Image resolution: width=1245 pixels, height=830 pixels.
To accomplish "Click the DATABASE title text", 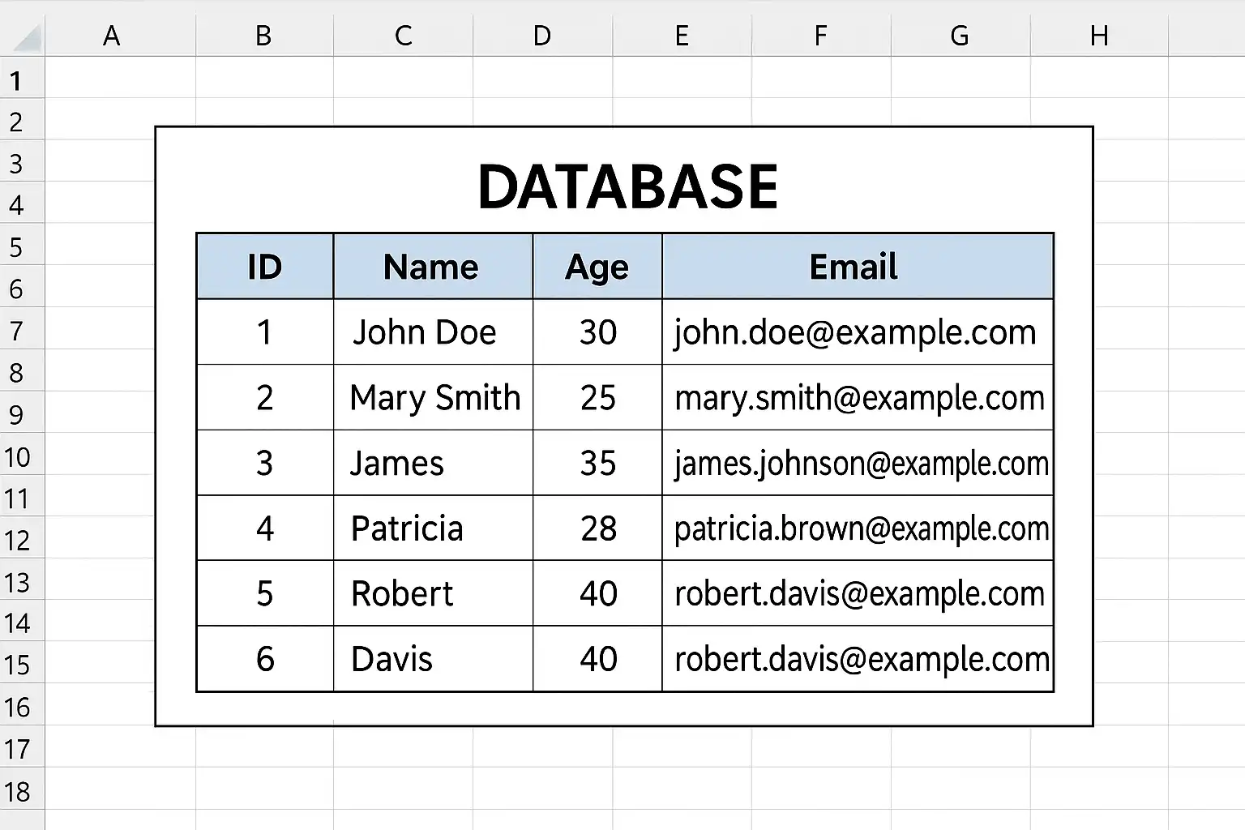I will pos(628,186).
